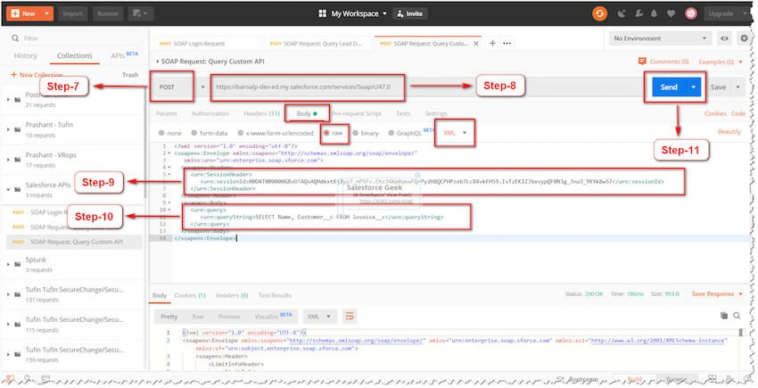
Task: Click the Comments speech bubble icon
Action: pos(642,62)
